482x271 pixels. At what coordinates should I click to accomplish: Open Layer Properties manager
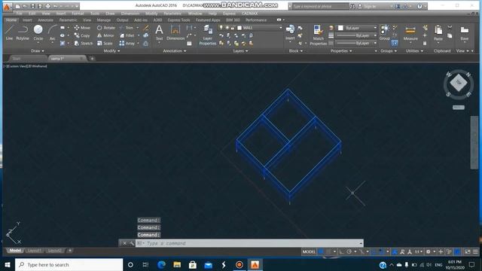208,35
